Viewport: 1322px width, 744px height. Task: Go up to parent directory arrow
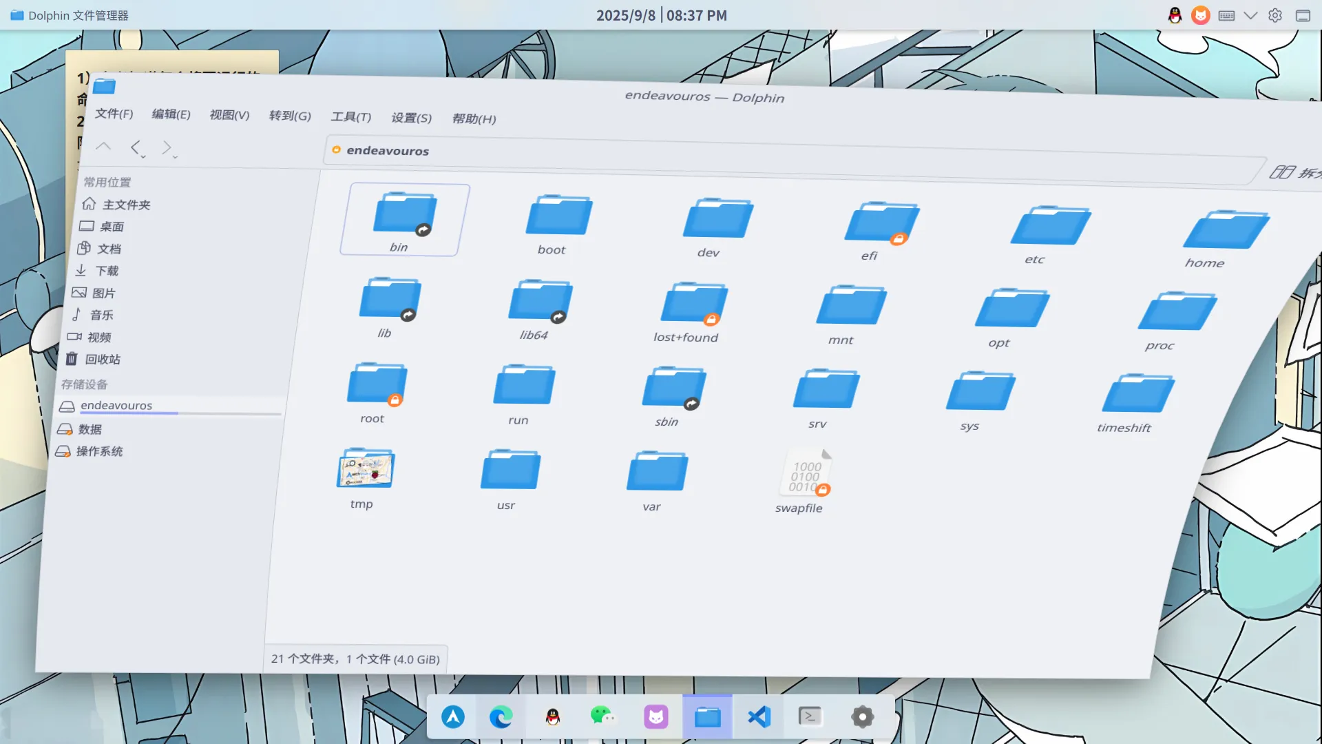click(x=103, y=146)
